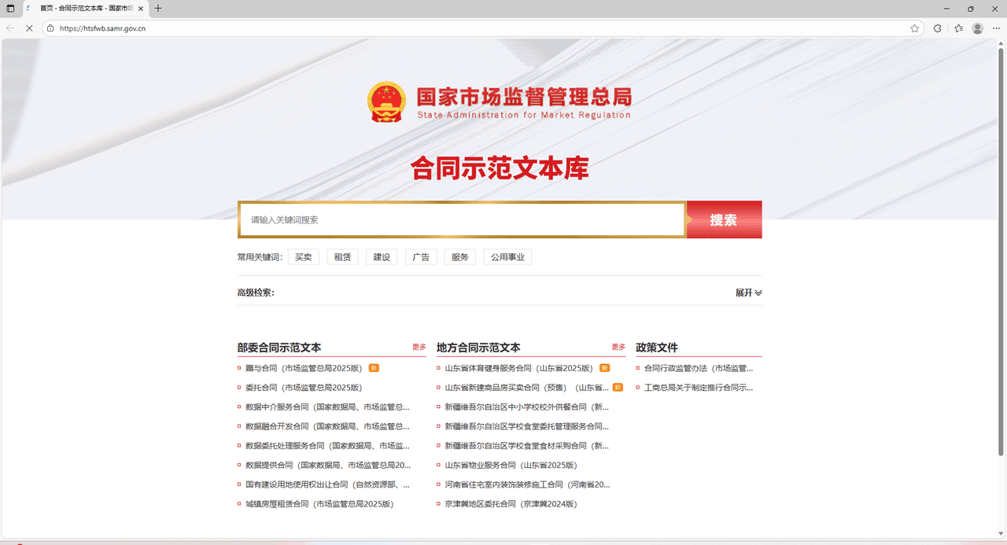
Task: Select the 广告 keyword
Action: 421,257
